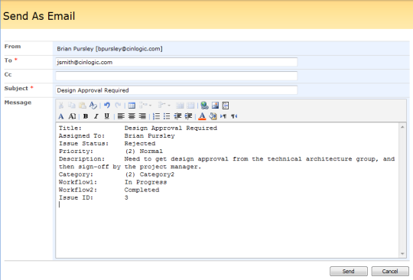Click the sender text 'Brian Pursley [bpursley@cinlogic.com]'

(109, 49)
